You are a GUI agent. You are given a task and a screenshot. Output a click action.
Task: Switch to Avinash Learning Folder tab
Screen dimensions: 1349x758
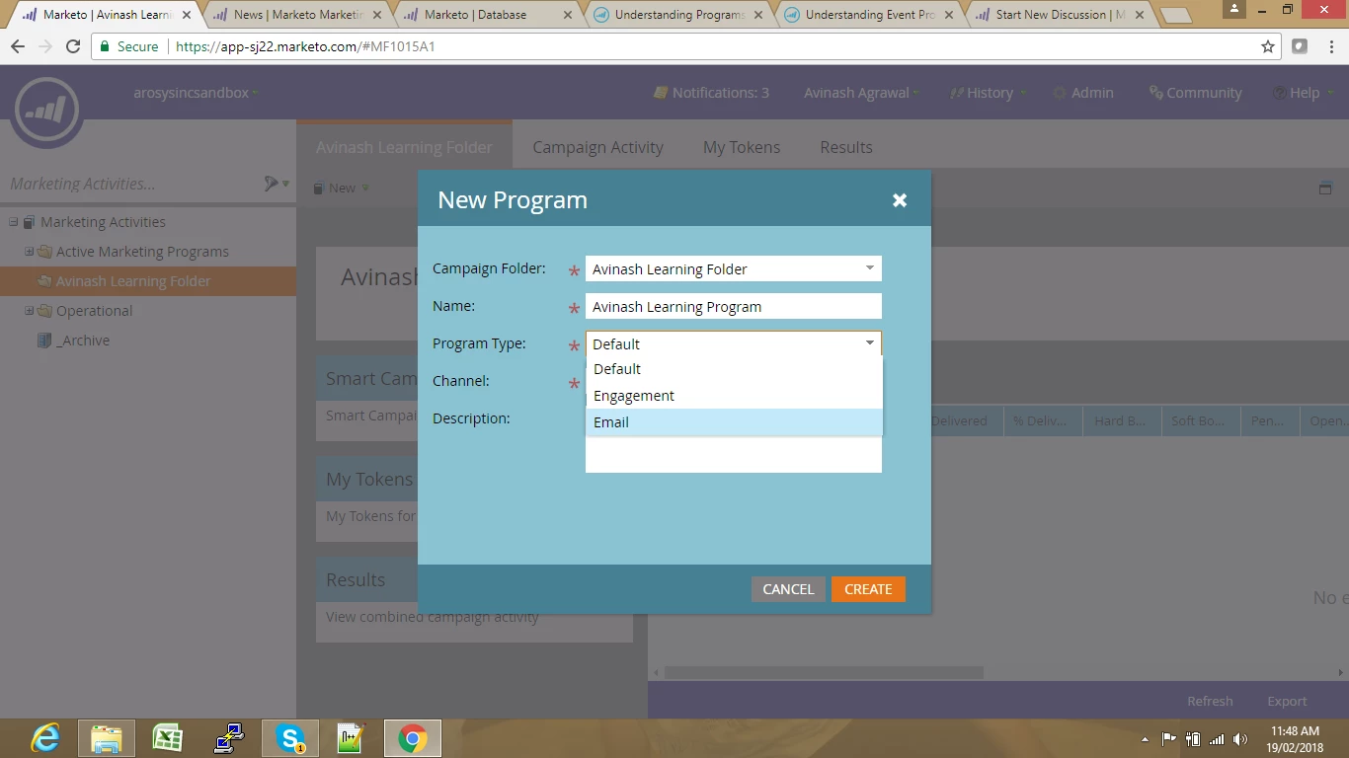[404, 147]
